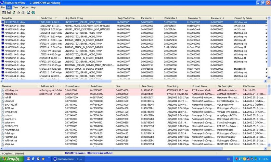
Task: Click the lower pane horizontal scrollbar thumb
Action: [x=113, y=148]
